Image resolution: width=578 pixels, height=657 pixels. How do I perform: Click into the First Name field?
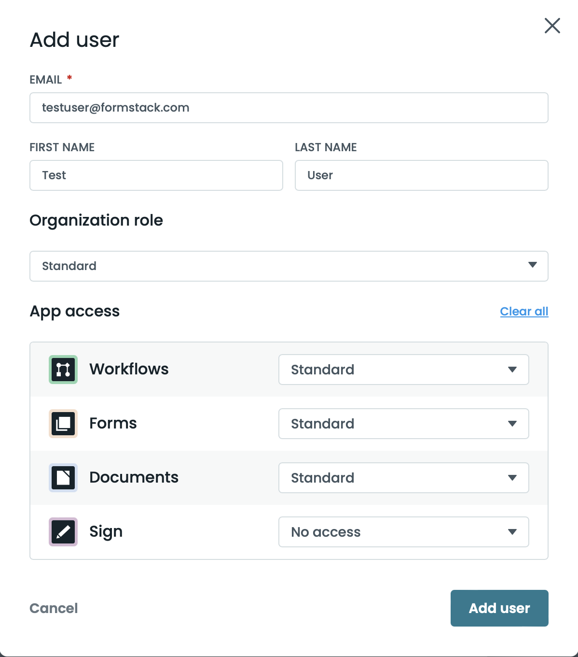click(156, 175)
